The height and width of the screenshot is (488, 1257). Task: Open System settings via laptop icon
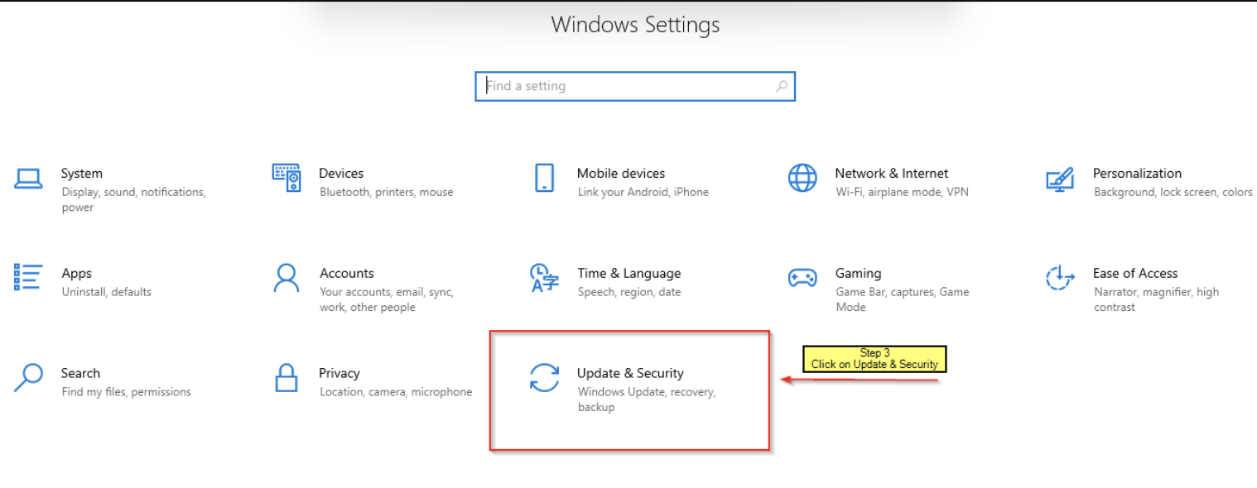coord(27,180)
